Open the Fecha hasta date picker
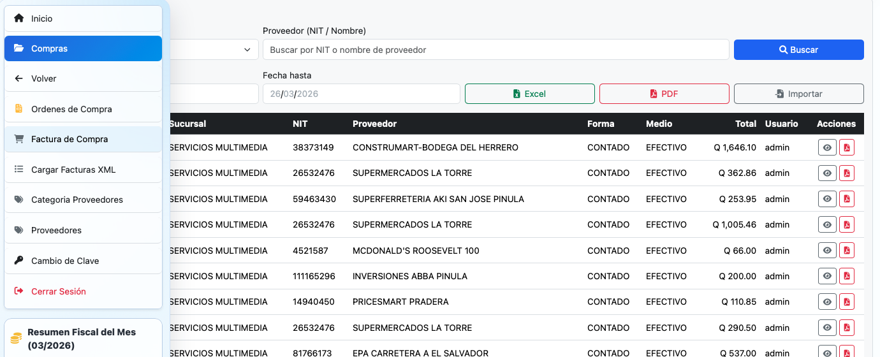 [x=361, y=94]
